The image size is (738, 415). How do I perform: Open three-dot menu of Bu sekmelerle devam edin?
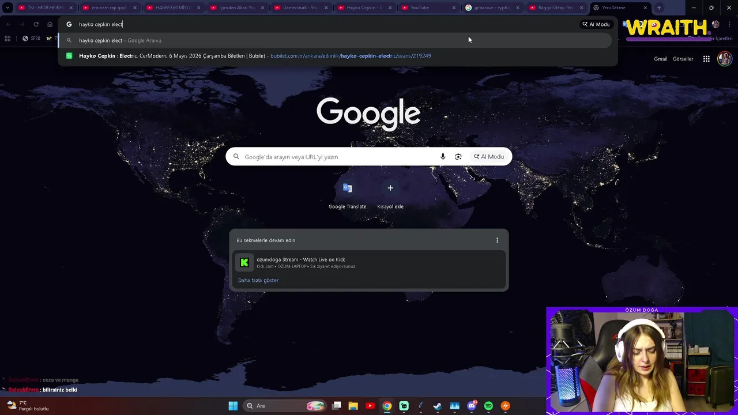(x=497, y=240)
